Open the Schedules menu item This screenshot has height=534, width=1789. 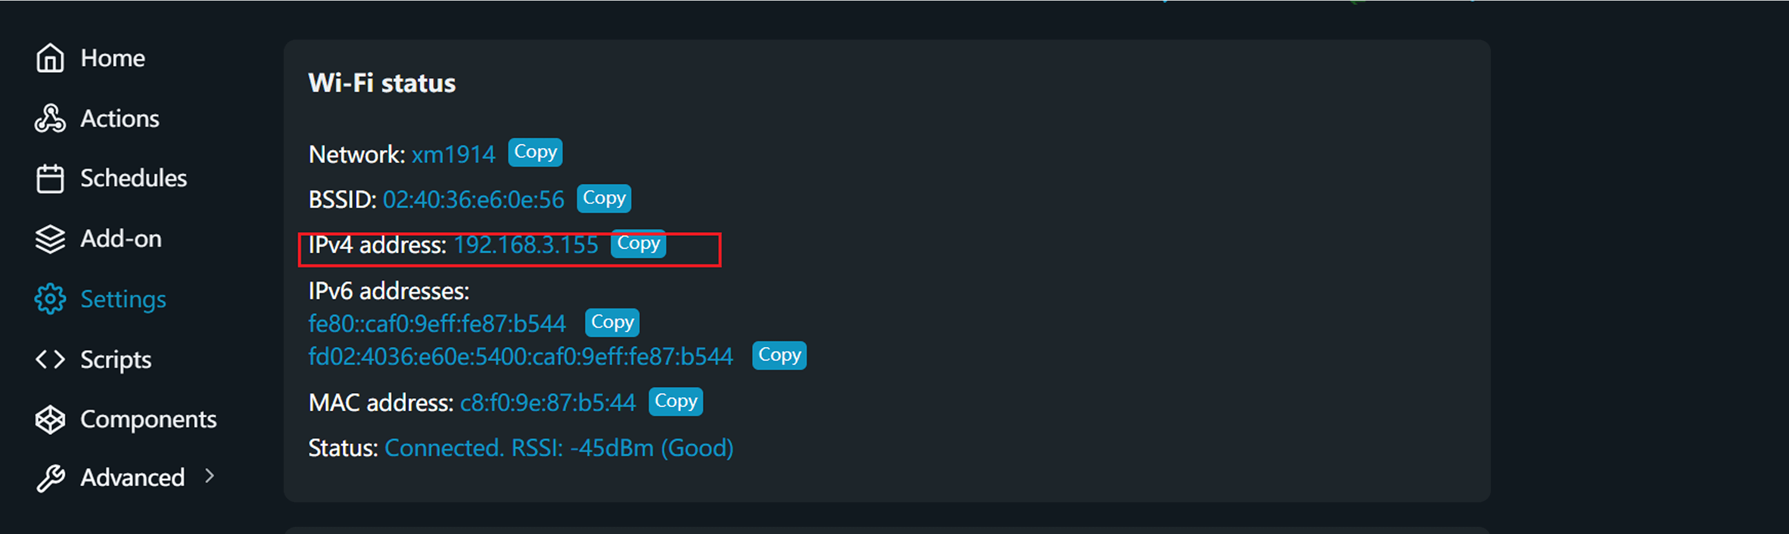(x=133, y=178)
